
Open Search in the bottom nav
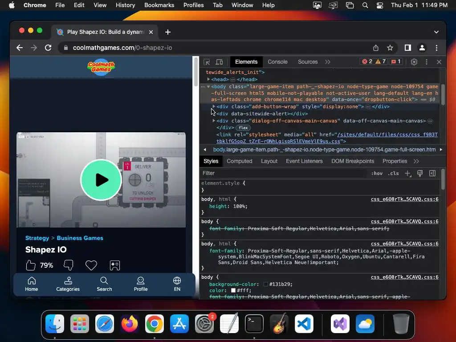click(104, 284)
